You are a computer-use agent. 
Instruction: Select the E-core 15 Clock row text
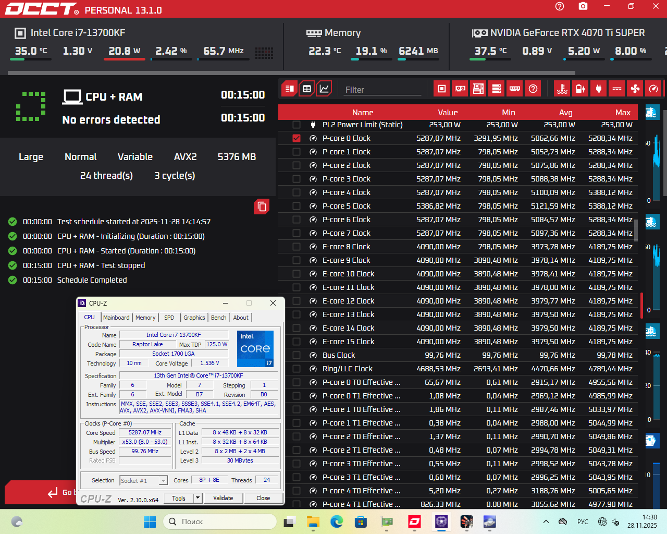click(x=348, y=342)
